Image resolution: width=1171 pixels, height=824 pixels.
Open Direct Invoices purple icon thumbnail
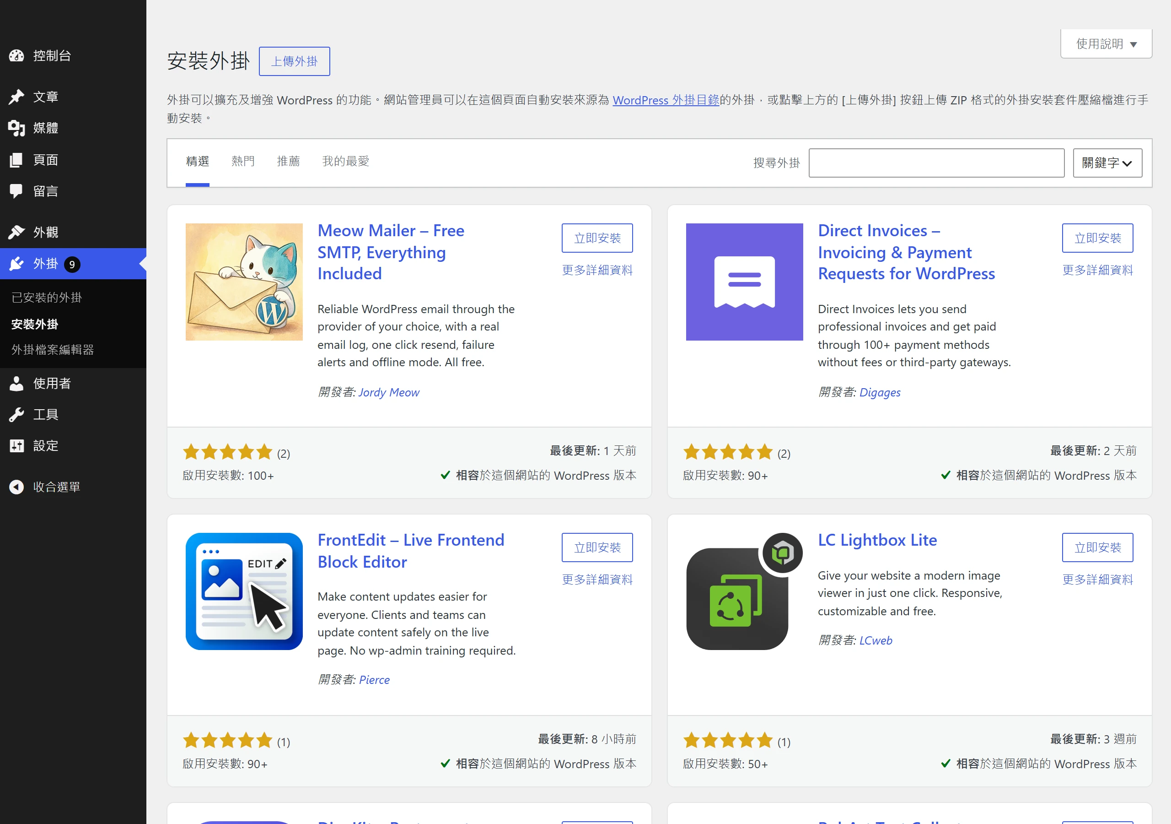coord(744,282)
